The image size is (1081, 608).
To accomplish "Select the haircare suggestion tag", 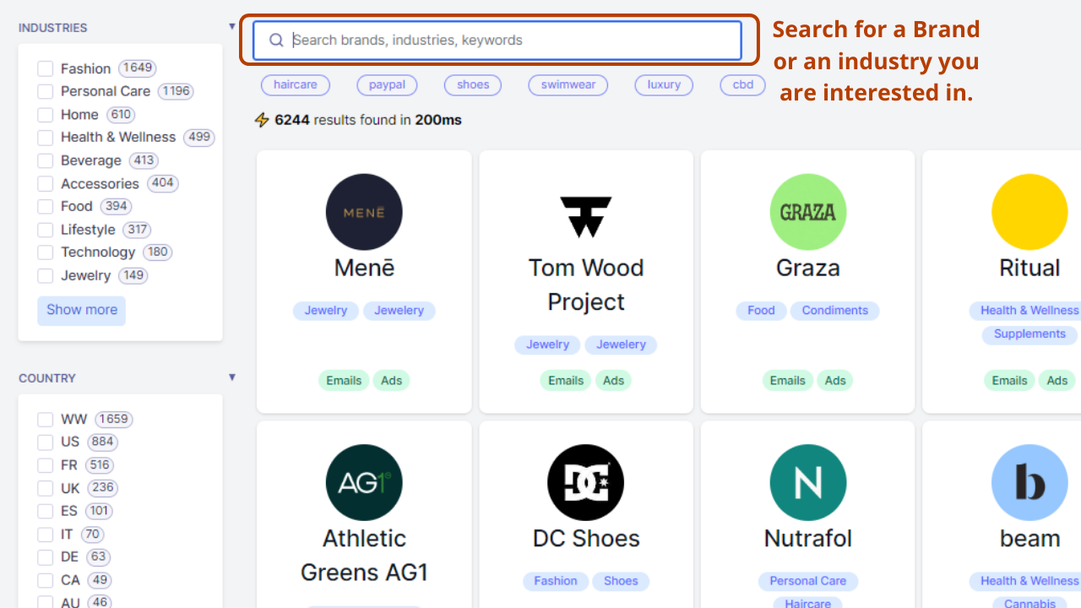I will [x=296, y=84].
